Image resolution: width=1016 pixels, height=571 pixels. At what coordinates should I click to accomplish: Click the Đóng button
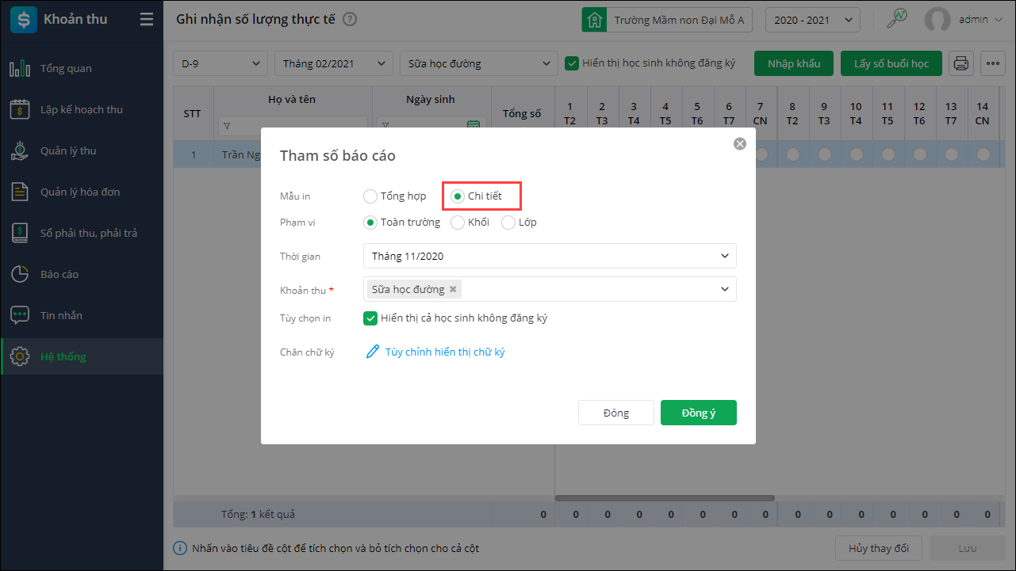point(615,413)
